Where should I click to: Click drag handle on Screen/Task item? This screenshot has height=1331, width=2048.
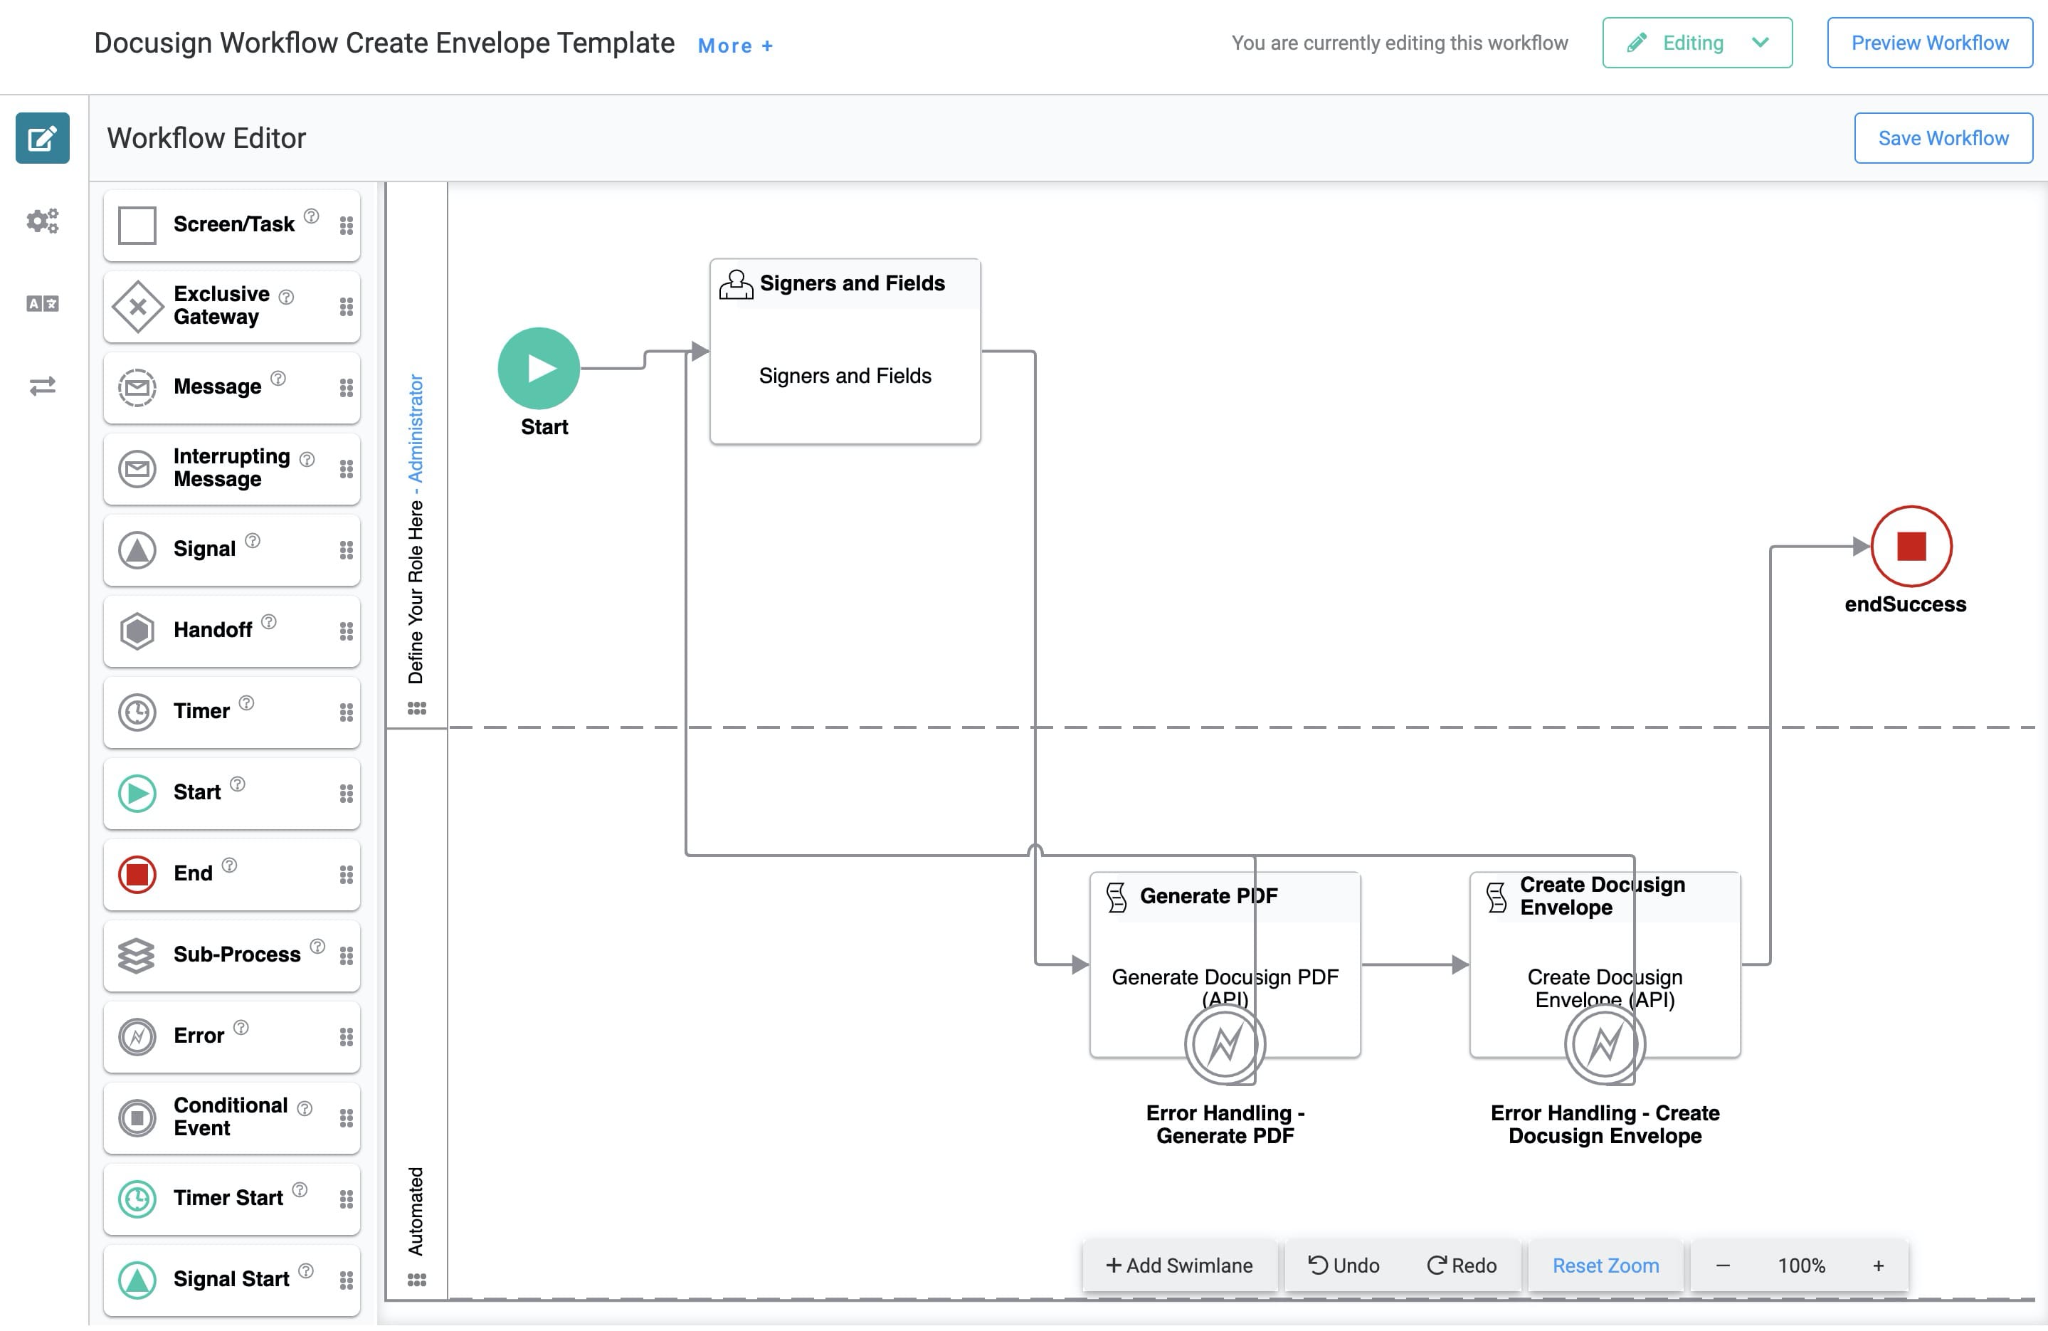[346, 226]
